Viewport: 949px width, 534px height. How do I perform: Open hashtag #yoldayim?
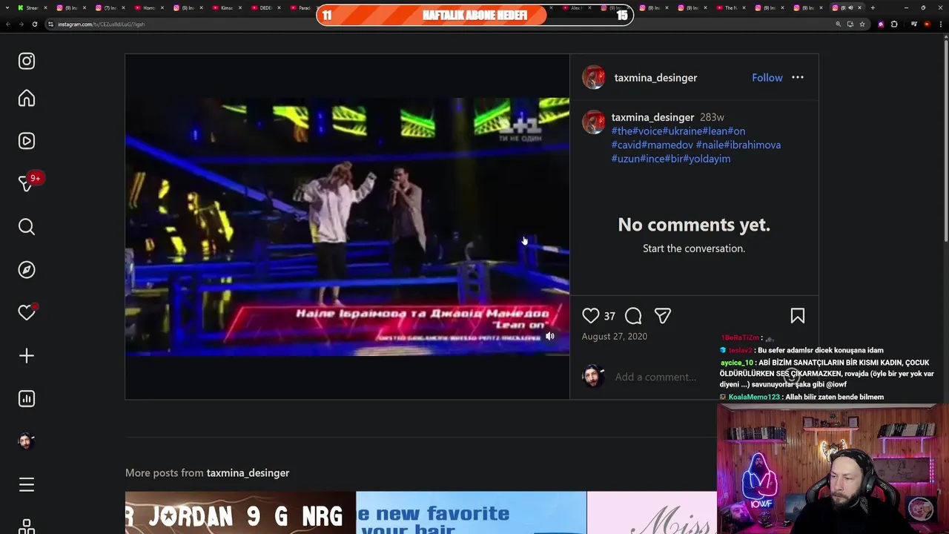point(707,159)
